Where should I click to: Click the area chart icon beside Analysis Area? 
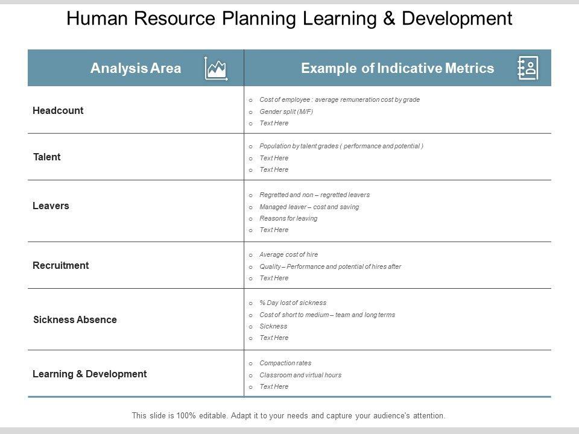pyautogui.click(x=216, y=68)
